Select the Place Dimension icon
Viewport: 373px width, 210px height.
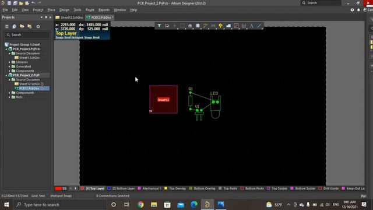pos(244,26)
